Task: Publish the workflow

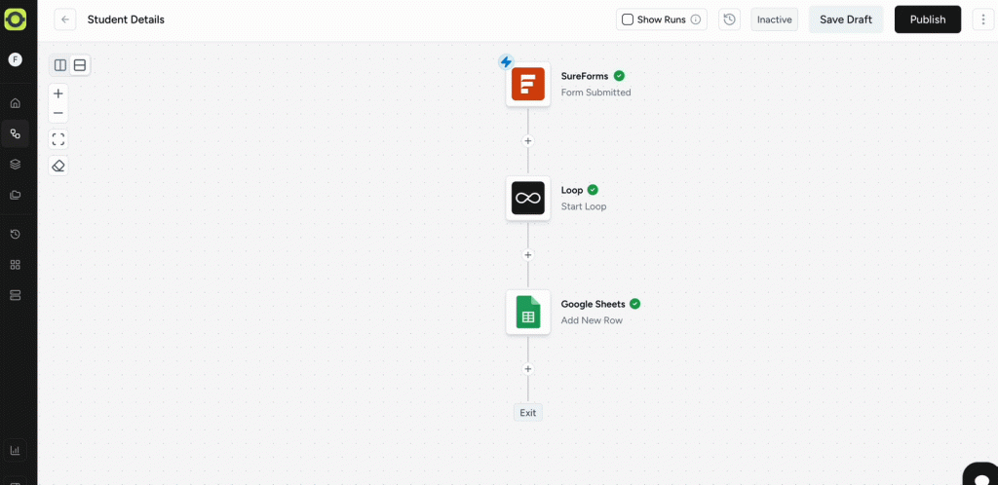Action: 927,19
